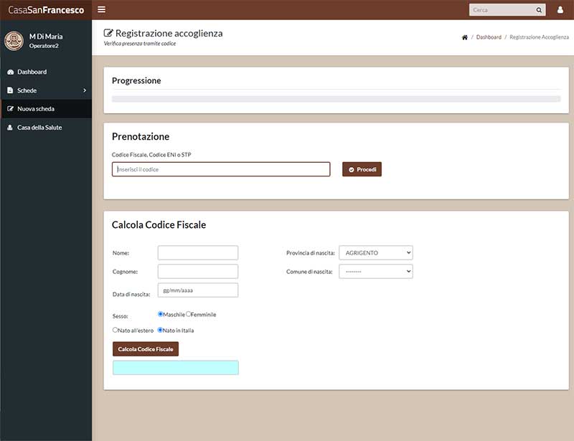Viewport: 574px width, 441px height.
Task: Open the Schede sidebar menu
Action: [x=46, y=90]
